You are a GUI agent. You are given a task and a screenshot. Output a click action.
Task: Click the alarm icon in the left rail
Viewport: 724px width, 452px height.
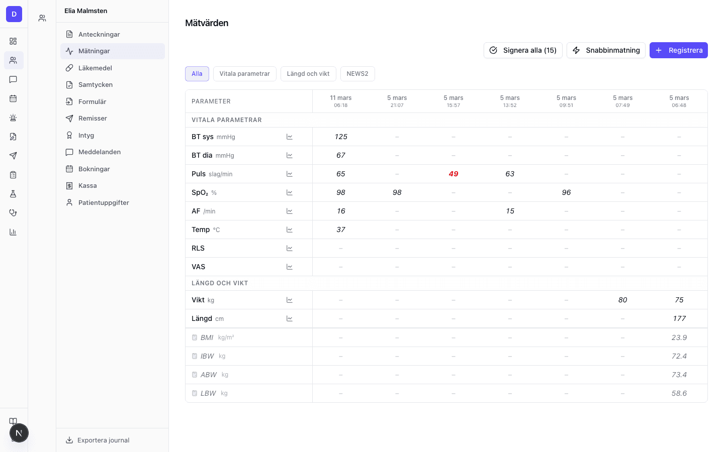click(x=14, y=118)
